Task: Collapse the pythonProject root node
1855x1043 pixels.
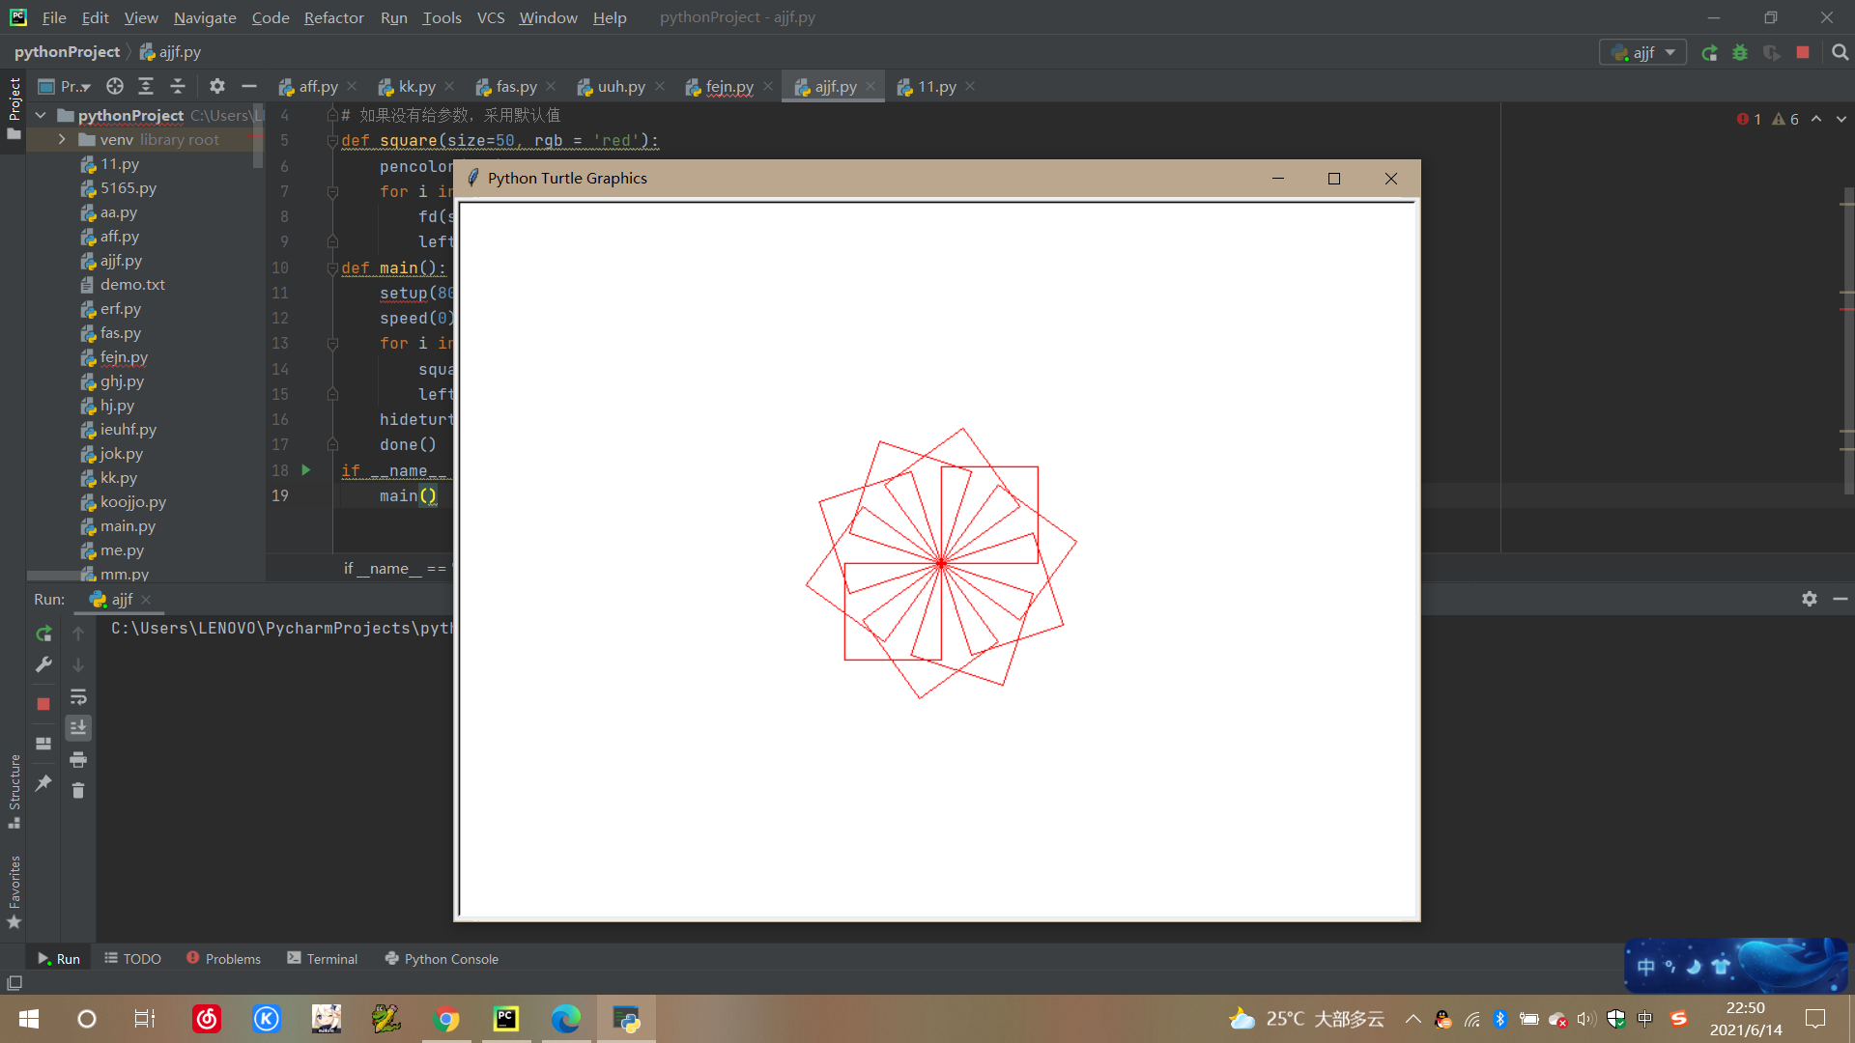Action: pyautogui.click(x=41, y=115)
